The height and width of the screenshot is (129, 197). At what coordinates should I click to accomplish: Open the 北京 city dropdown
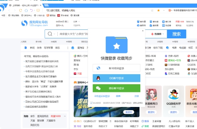coord(79,22)
